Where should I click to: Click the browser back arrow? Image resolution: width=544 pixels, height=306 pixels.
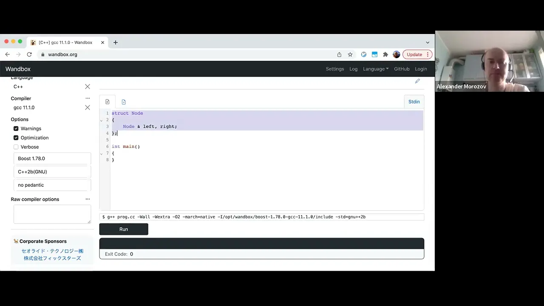pyautogui.click(x=7, y=54)
